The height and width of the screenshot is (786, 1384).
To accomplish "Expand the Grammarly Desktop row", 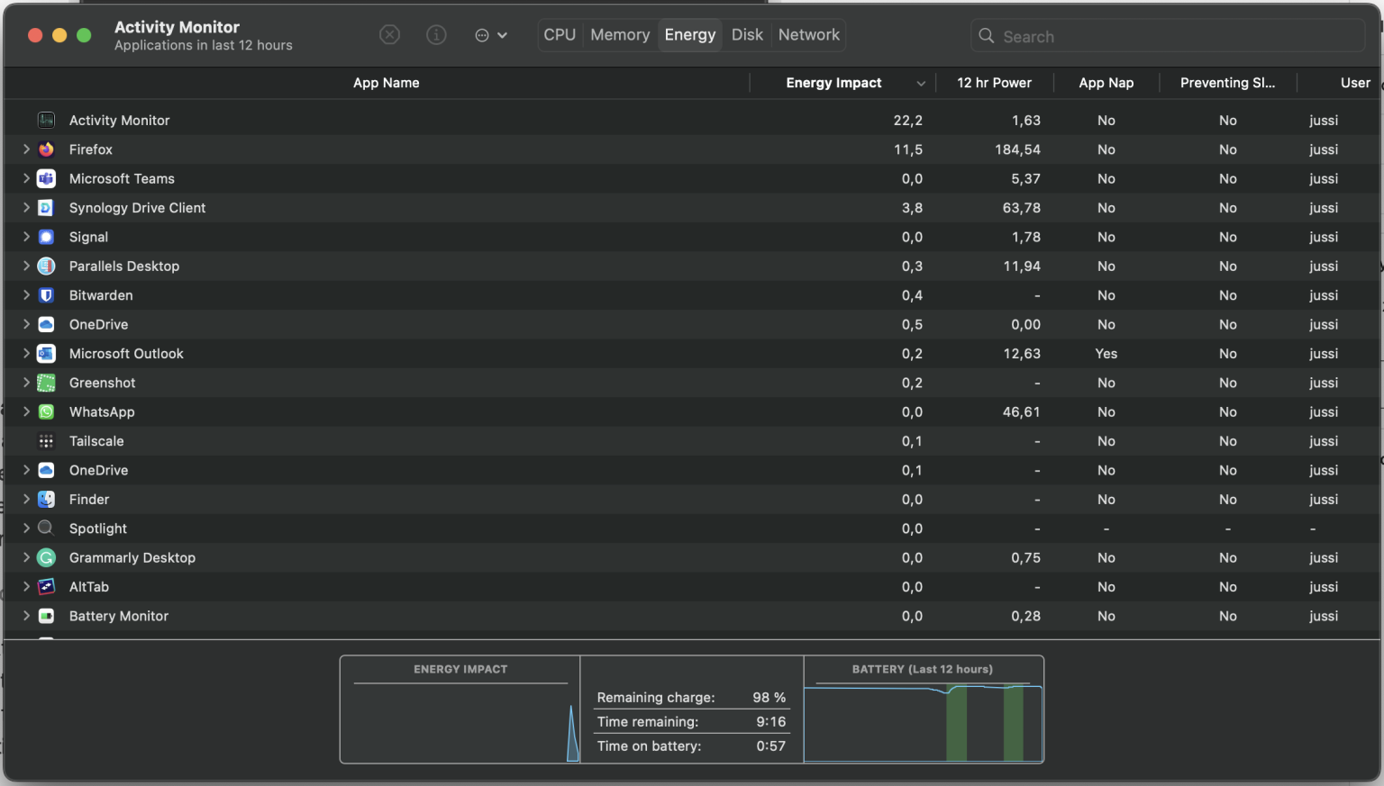I will (x=26, y=557).
